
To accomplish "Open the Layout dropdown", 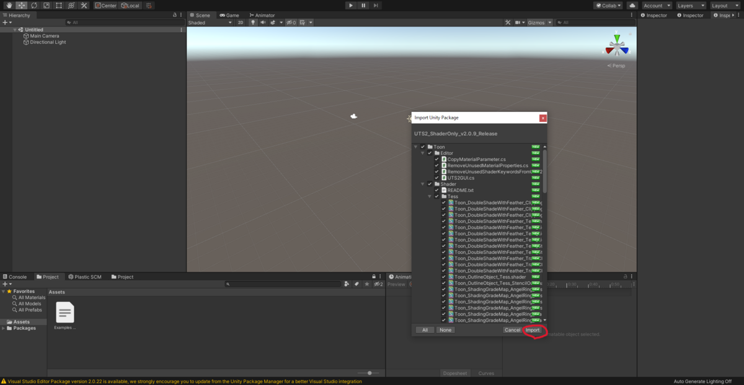I will pyautogui.click(x=725, y=6).
